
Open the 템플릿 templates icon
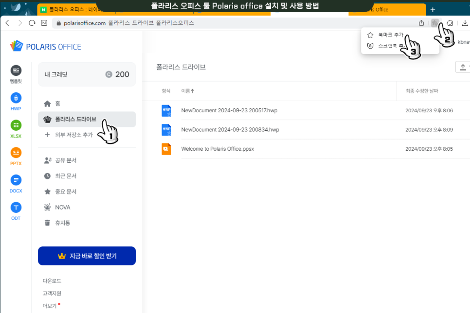pos(15,70)
